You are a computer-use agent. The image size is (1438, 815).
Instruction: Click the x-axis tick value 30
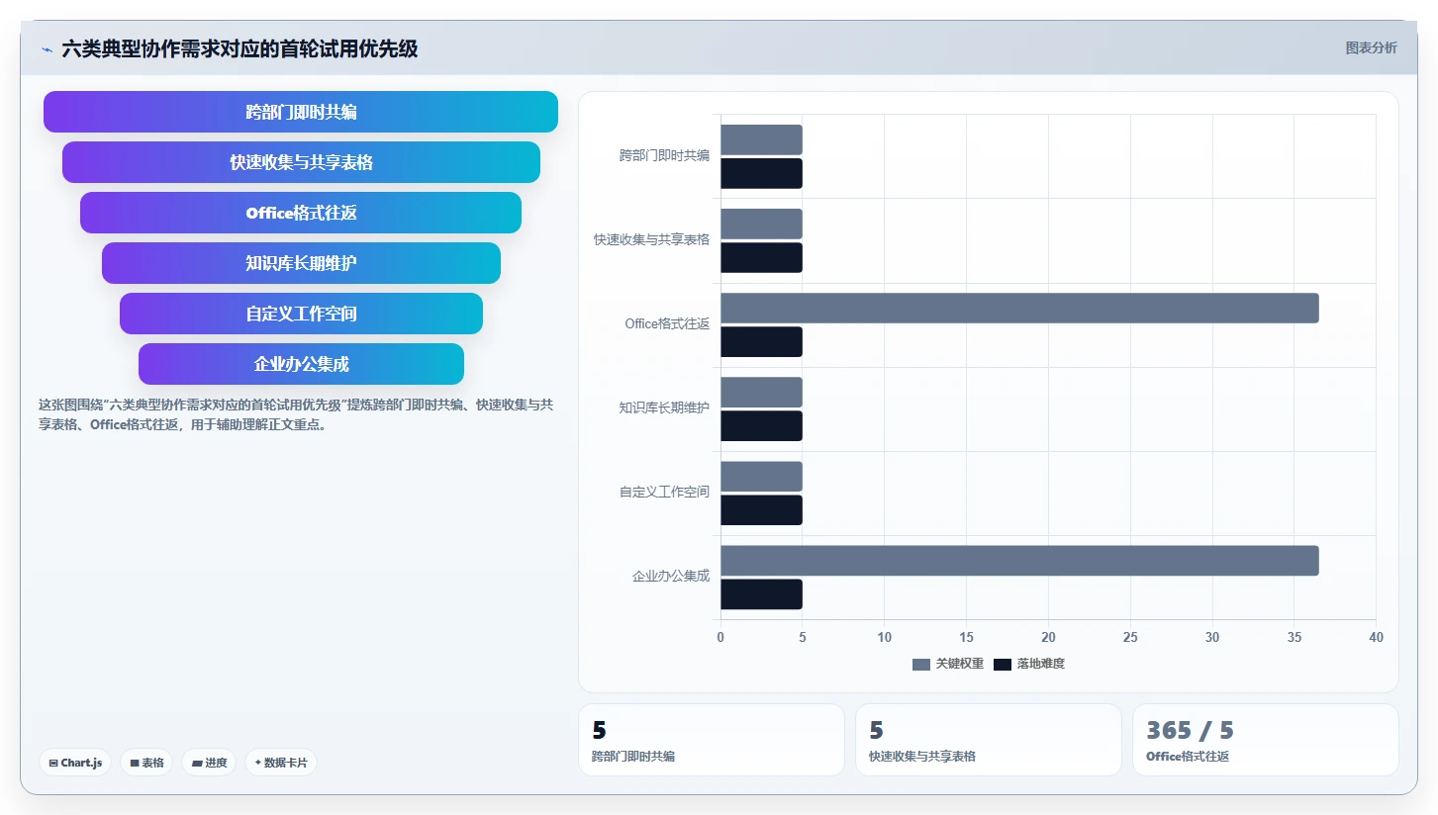click(1212, 637)
